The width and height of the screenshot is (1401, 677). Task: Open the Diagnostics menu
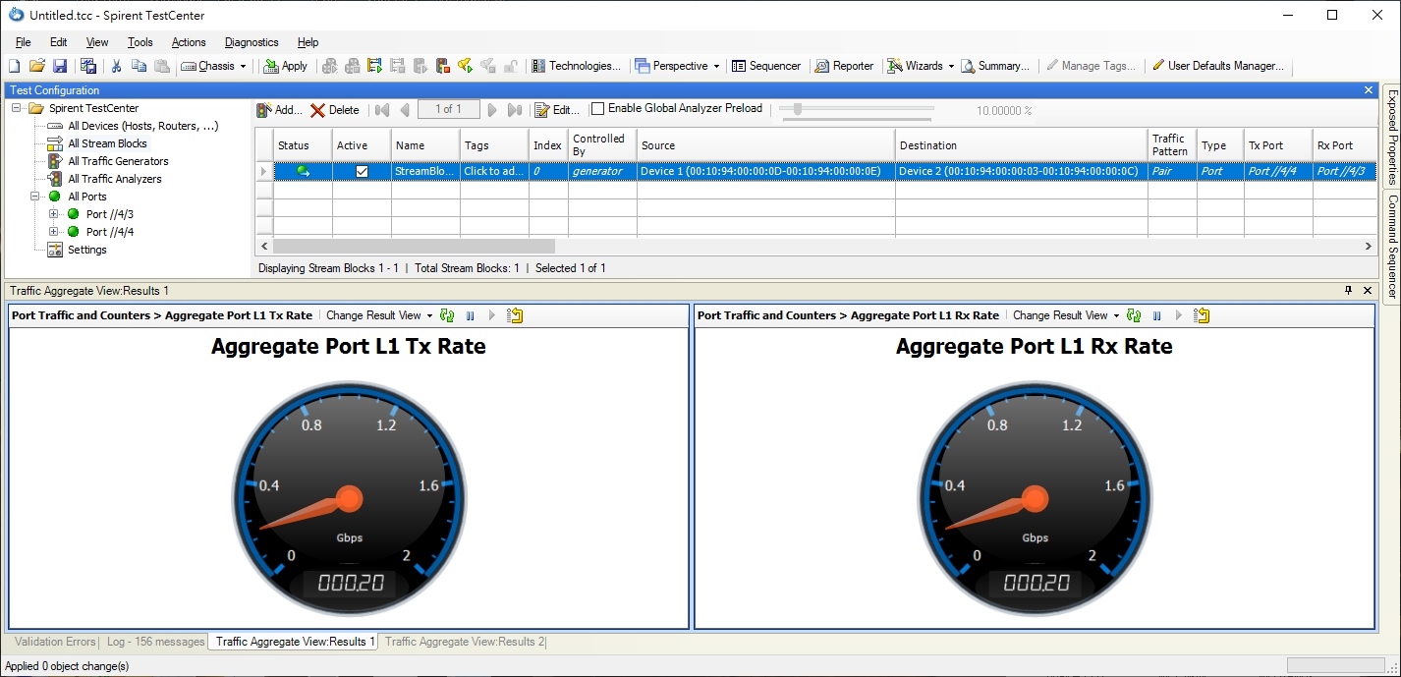(252, 42)
